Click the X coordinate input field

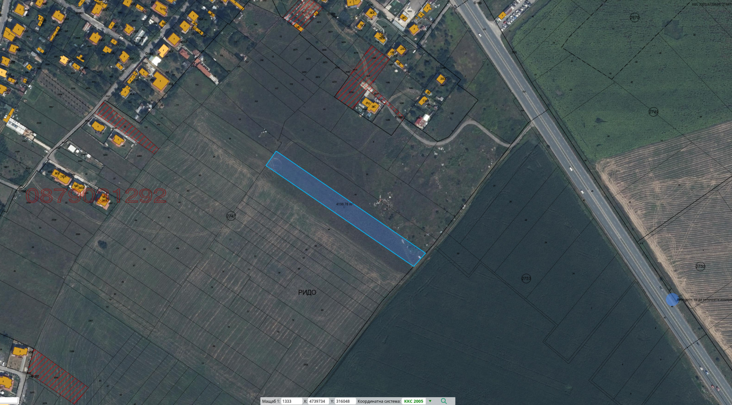coord(318,401)
